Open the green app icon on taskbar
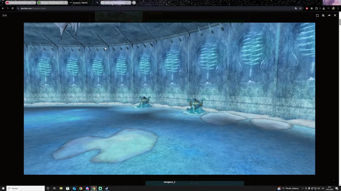 [x=100, y=188]
